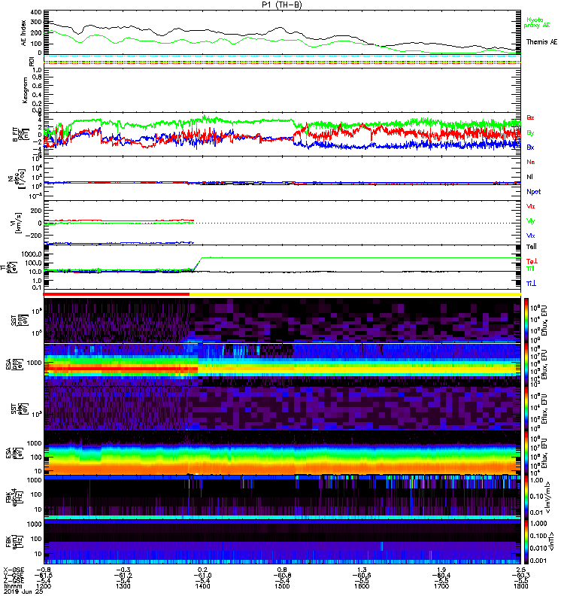
Task: Click the FBK scm1 nT color bar
Action: 526,542
